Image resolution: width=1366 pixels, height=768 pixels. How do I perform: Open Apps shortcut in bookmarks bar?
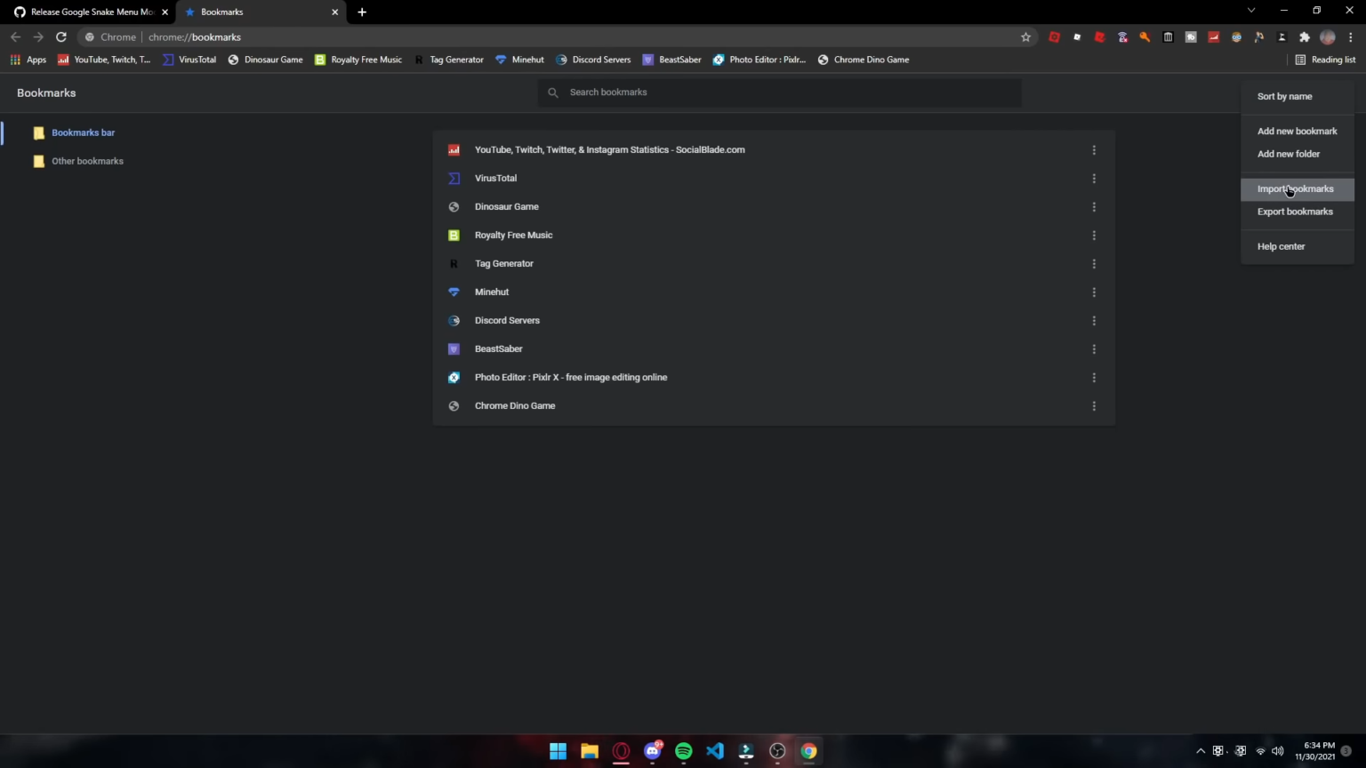pyautogui.click(x=28, y=60)
